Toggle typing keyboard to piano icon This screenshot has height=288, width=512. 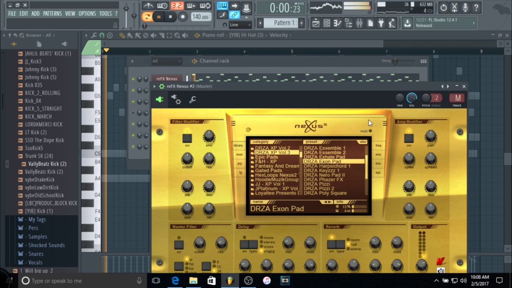tap(222, 6)
